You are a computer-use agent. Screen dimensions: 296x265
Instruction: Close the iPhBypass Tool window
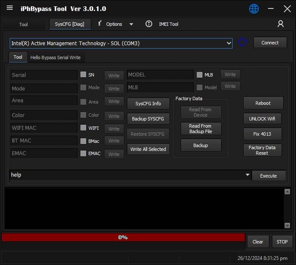tap(287, 9)
